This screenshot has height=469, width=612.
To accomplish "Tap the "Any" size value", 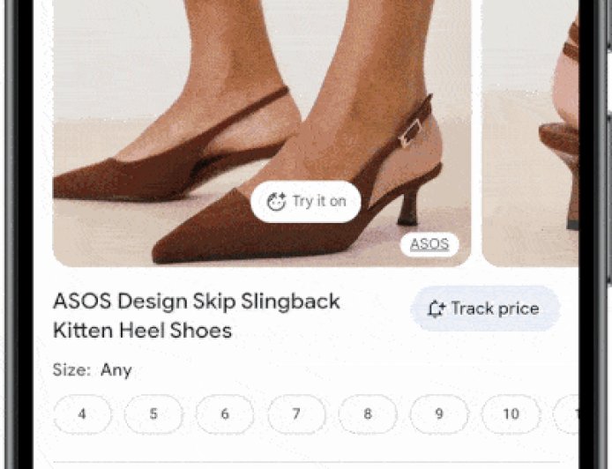I will 116,370.
